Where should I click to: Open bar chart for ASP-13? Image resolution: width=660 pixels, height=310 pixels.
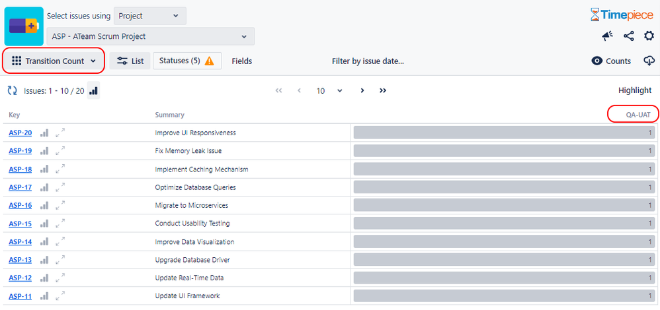point(44,260)
